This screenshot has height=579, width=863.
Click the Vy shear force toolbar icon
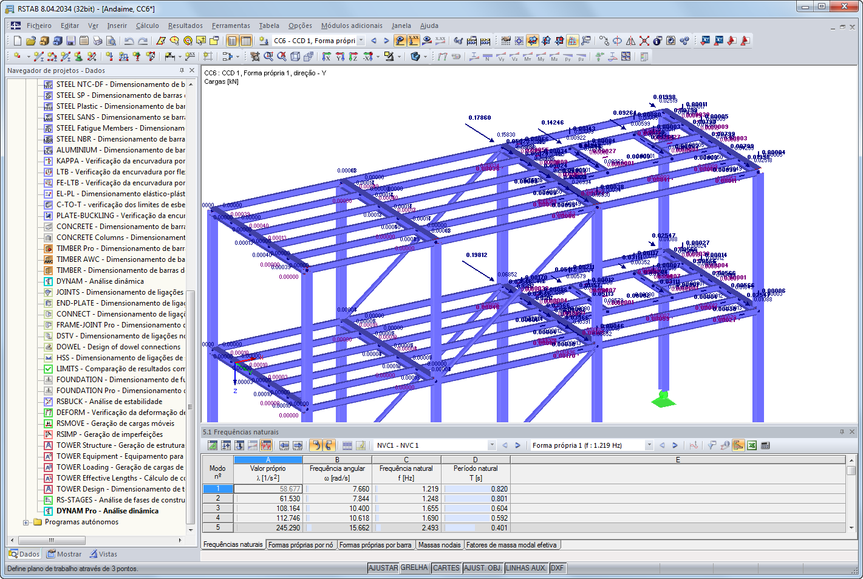[x=501, y=57]
